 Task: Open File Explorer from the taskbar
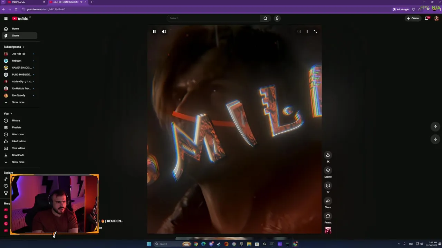(249, 244)
